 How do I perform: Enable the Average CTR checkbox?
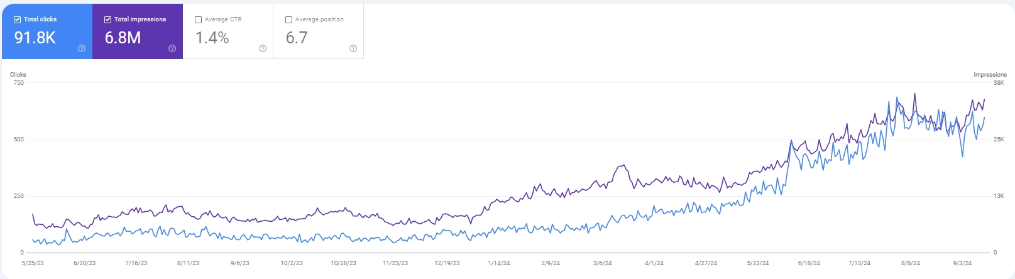click(x=199, y=19)
